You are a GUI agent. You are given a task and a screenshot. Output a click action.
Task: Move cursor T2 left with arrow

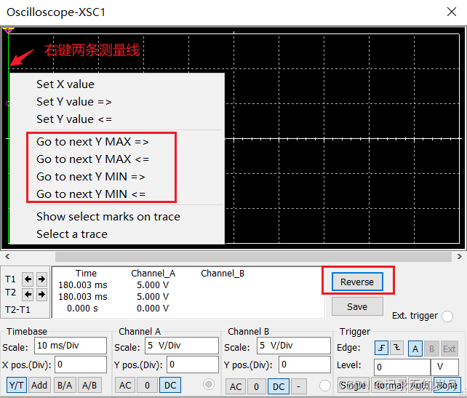coord(28,295)
